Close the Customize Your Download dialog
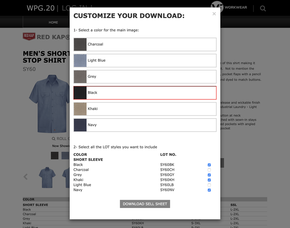The height and width of the screenshot is (228, 290). (214, 14)
